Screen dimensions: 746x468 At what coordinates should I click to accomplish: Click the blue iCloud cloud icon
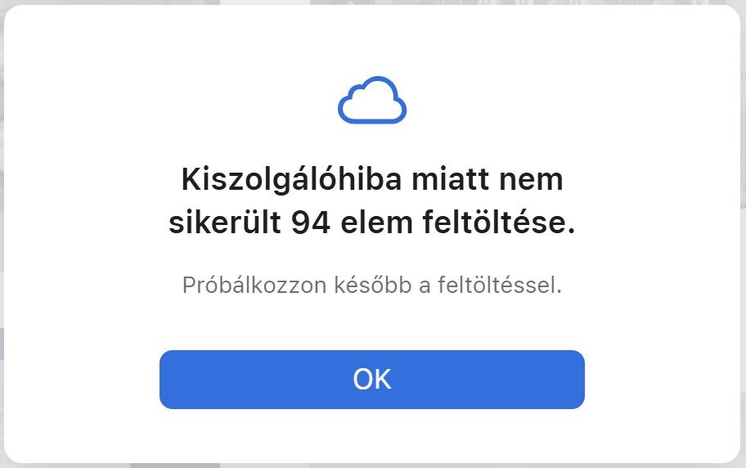(372, 101)
